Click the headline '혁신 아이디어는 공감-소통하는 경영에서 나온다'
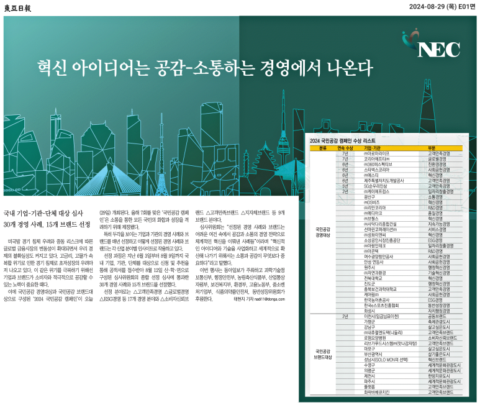The height and width of the screenshot is (405, 480). point(205,68)
